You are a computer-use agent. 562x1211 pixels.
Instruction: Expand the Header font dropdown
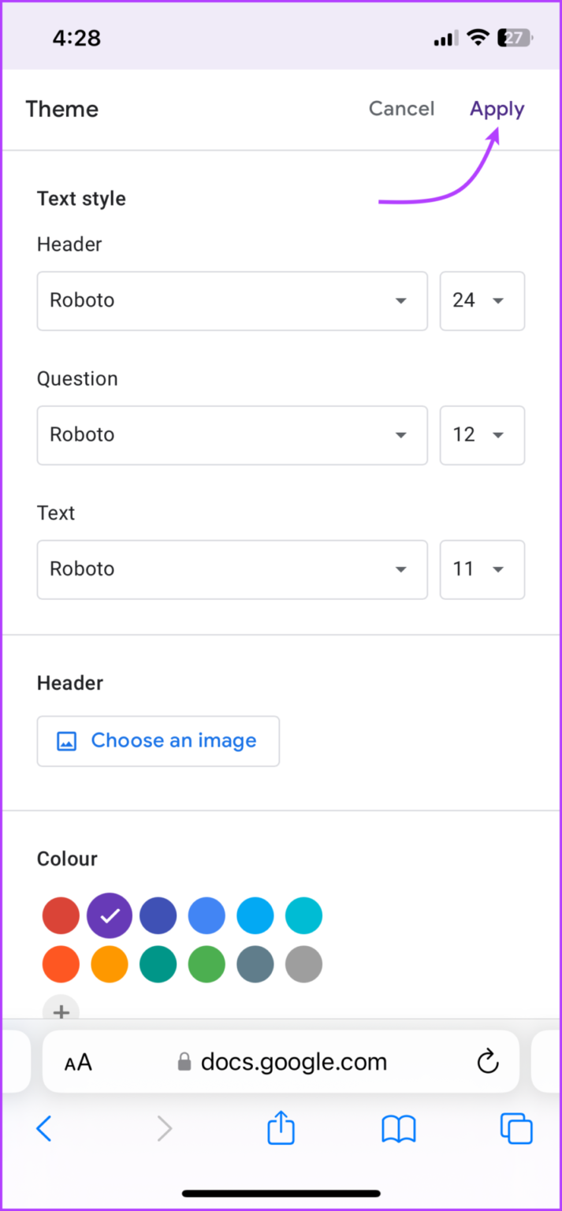tap(232, 300)
